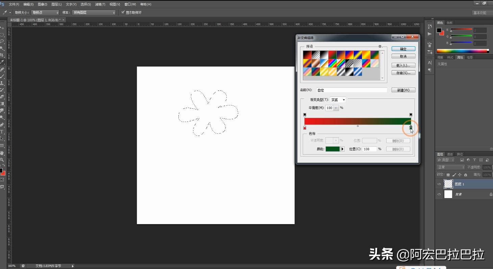Open the 滤镜(T) menu
The height and width of the screenshot is (269, 493).
(x=100, y=4)
